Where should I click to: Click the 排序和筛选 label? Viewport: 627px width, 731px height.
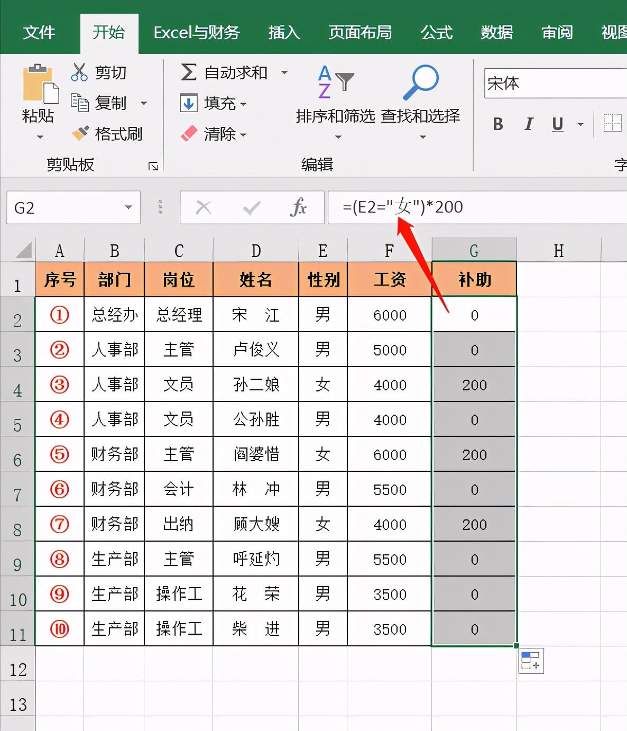click(x=336, y=116)
